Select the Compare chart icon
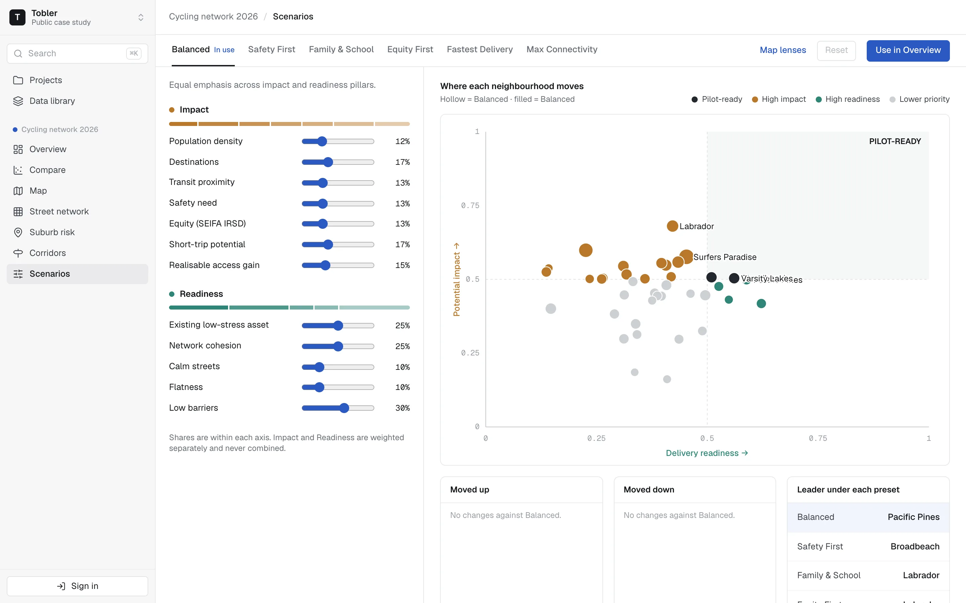 point(18,170)
